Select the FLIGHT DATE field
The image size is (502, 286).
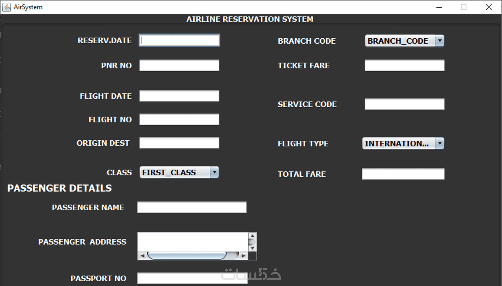pyautogui.click(x=179, y=96)
